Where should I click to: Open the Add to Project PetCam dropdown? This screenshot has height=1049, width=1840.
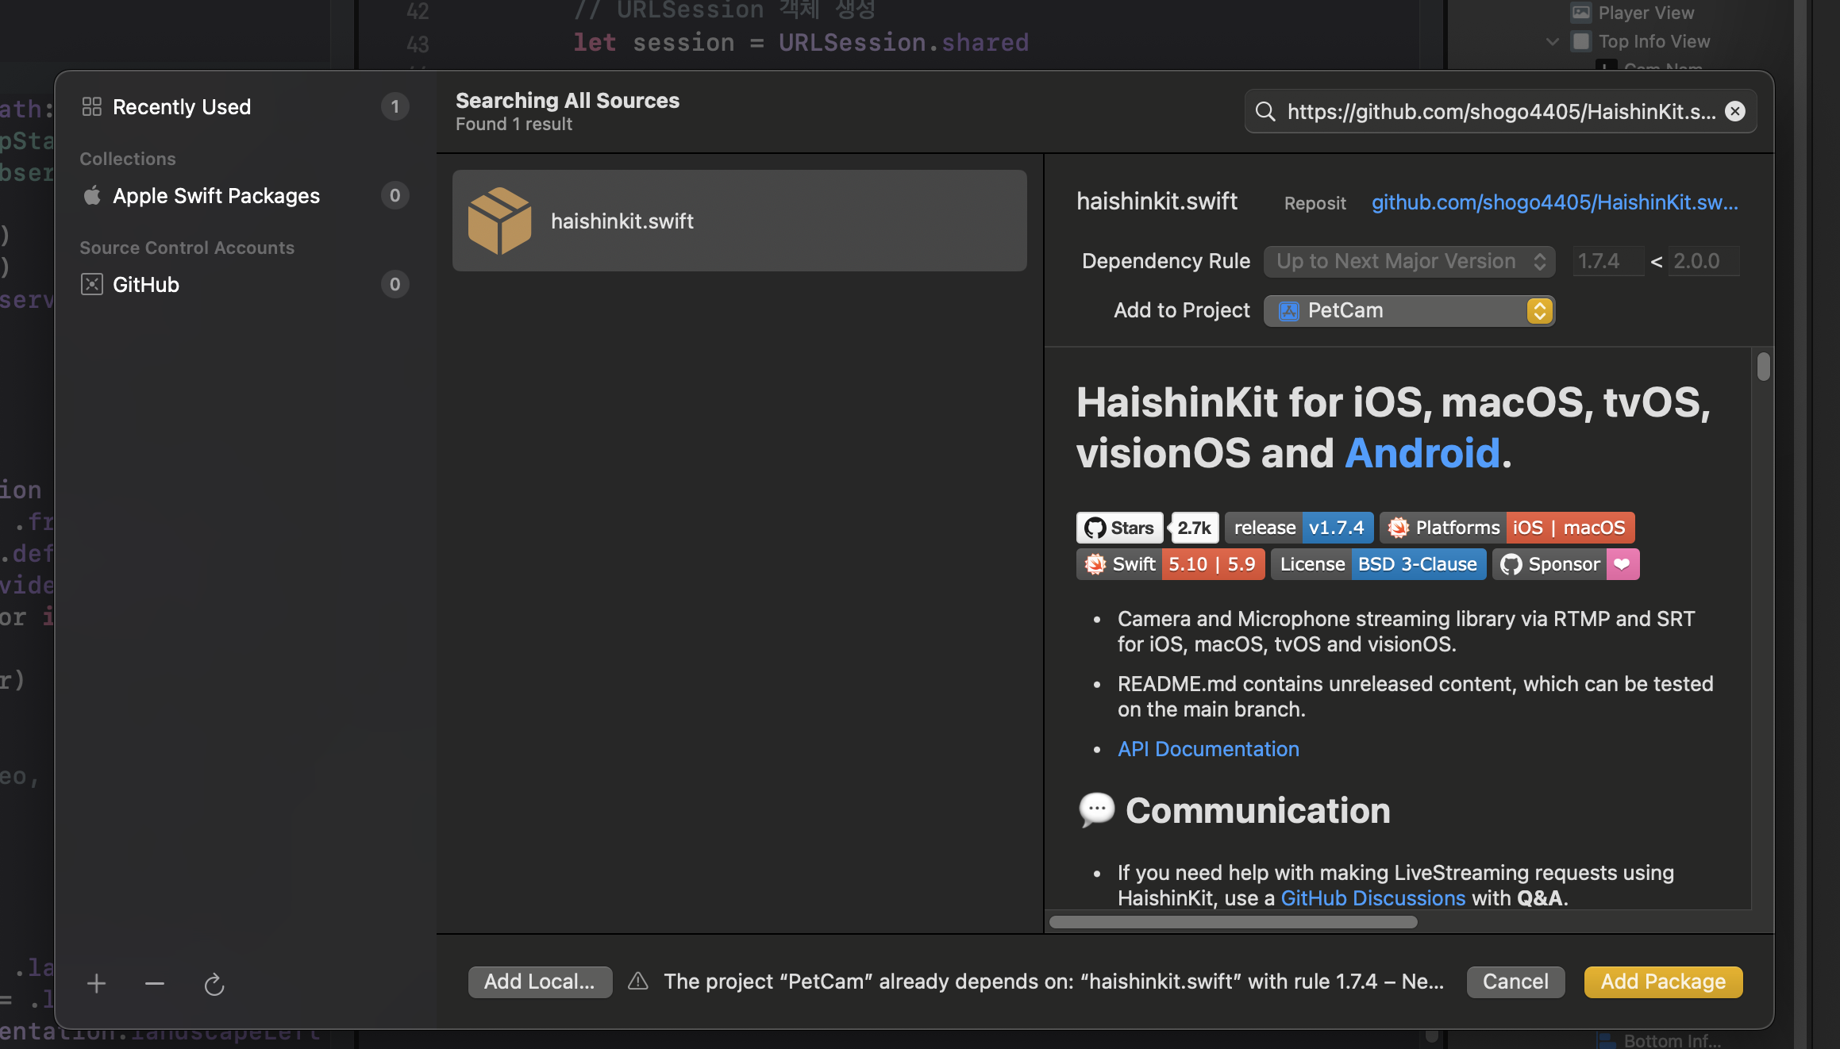(1409, 310)
